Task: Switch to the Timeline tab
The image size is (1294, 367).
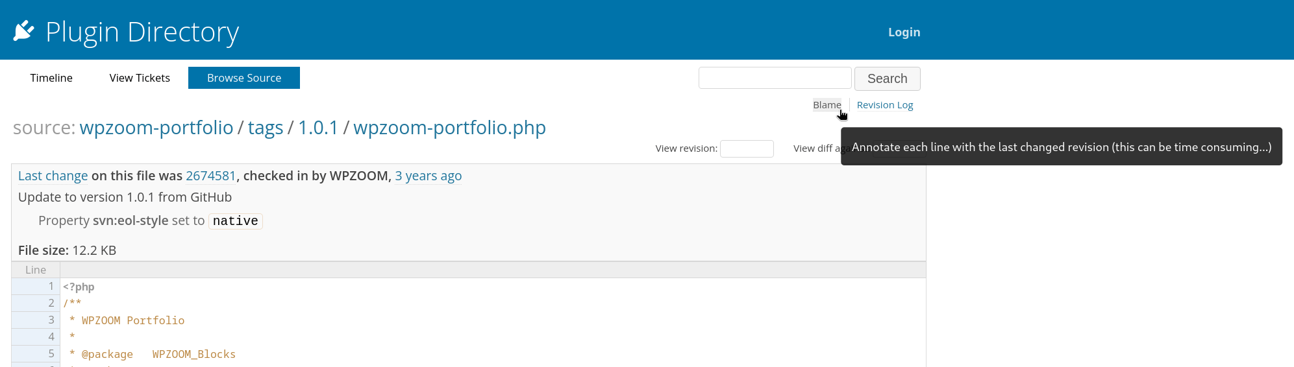Action: coord(51,78)
